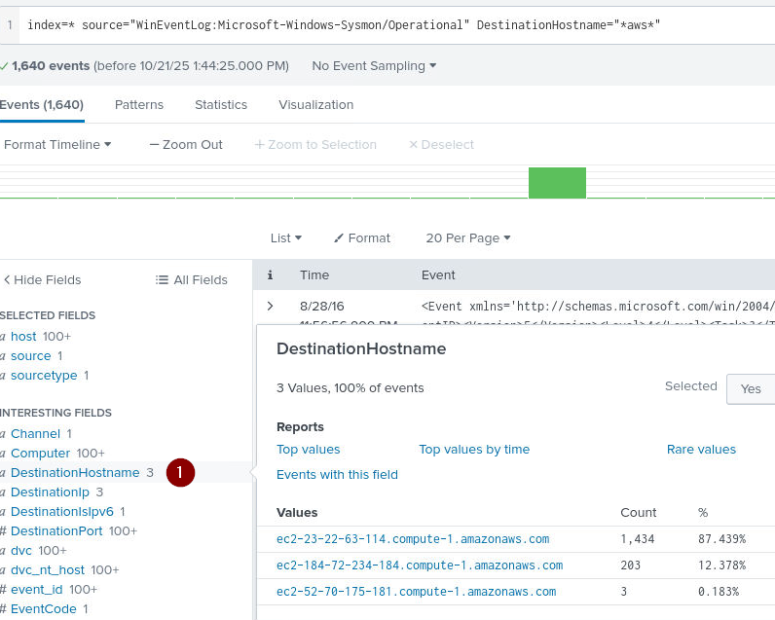
Task: Expand the first event row
Action: pyautogui.click(x=270, y=306)
